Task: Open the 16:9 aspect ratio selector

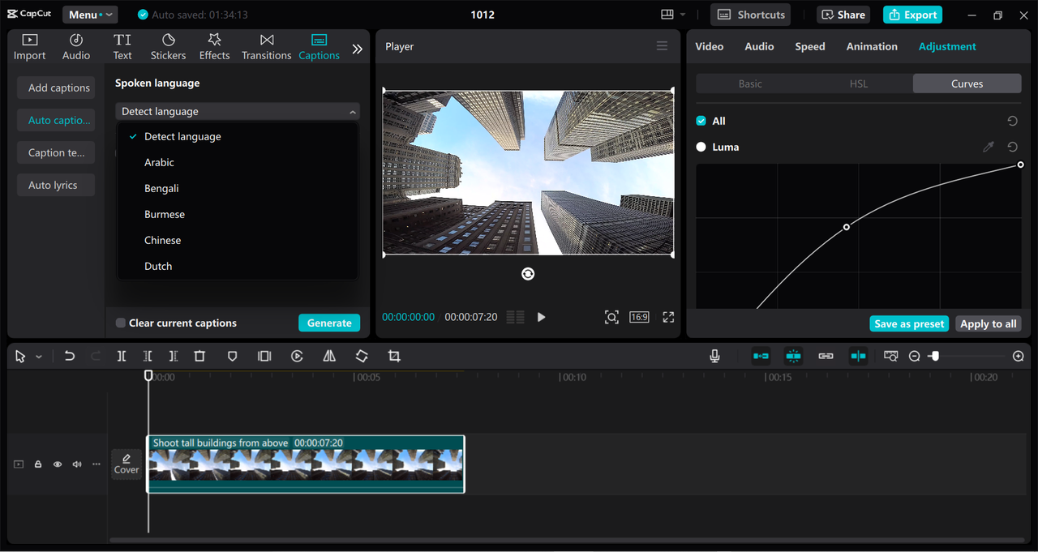Action: click(638, 317)
